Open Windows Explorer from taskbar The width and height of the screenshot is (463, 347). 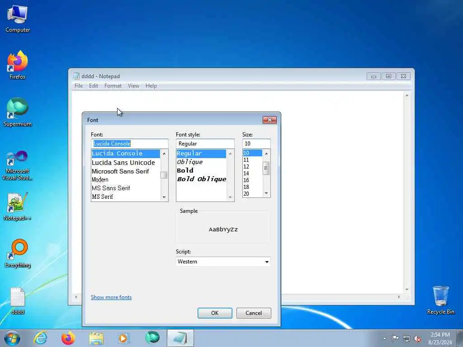96,338
